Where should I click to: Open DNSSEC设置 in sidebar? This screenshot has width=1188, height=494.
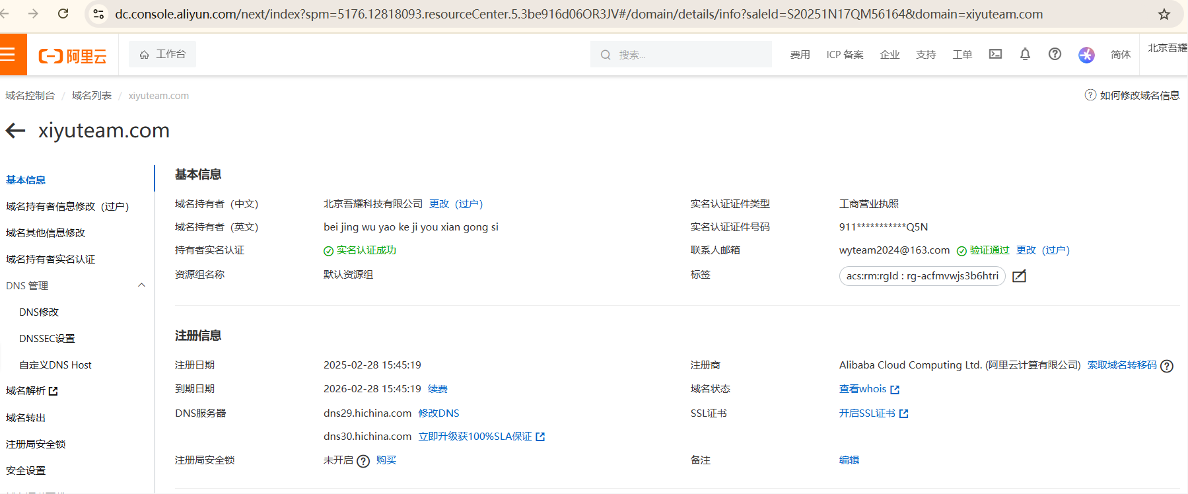tap(47, 338)
